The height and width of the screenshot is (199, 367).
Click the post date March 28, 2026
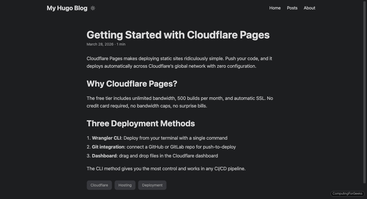[x=100, y=44]
